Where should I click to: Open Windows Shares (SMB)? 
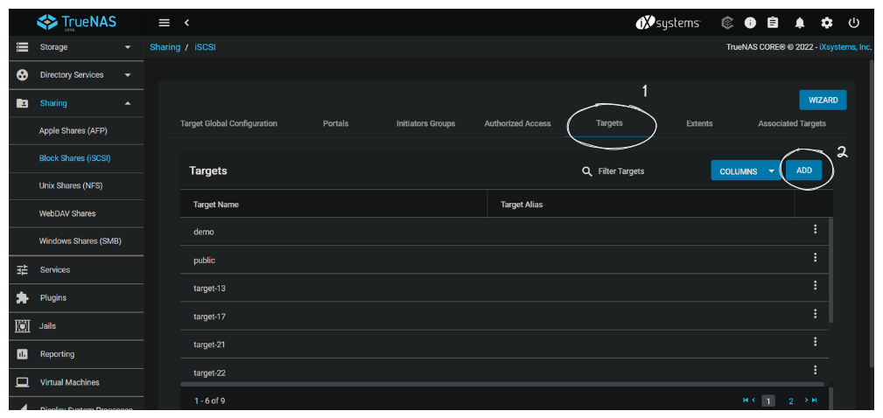pyautogui.click(x=81, y=241)
